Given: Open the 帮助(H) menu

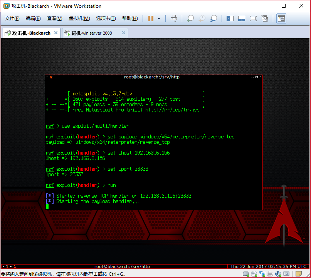Looking at the screenshot, I should click(x=130, y=18).
